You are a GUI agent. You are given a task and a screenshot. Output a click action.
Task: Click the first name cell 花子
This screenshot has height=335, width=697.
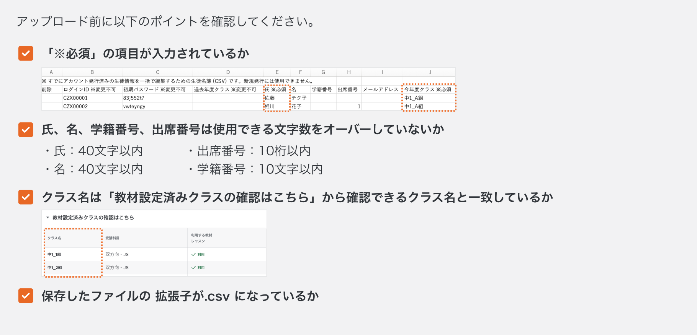[x=296, y=106]
